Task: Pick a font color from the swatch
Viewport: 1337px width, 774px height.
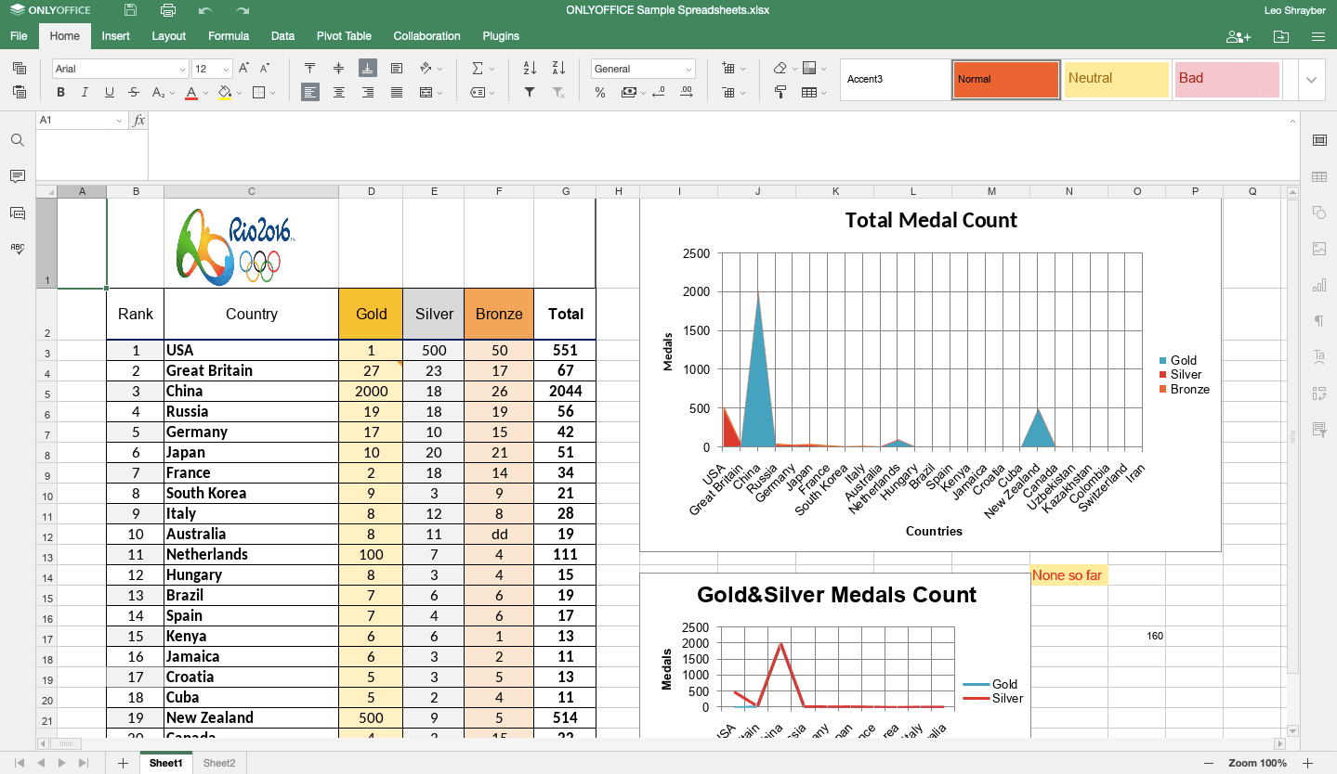Action: click(191, 93)
